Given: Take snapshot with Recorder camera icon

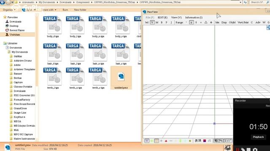Looking at the screenshot, I should (255, 149).
